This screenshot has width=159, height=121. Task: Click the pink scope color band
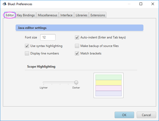[108, 88]
